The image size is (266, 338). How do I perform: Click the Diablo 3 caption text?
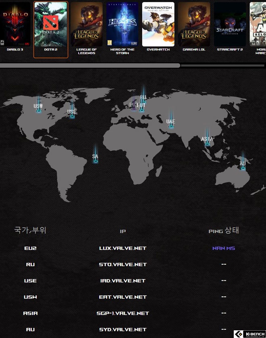pyautogui.click(x=15, y=50)
